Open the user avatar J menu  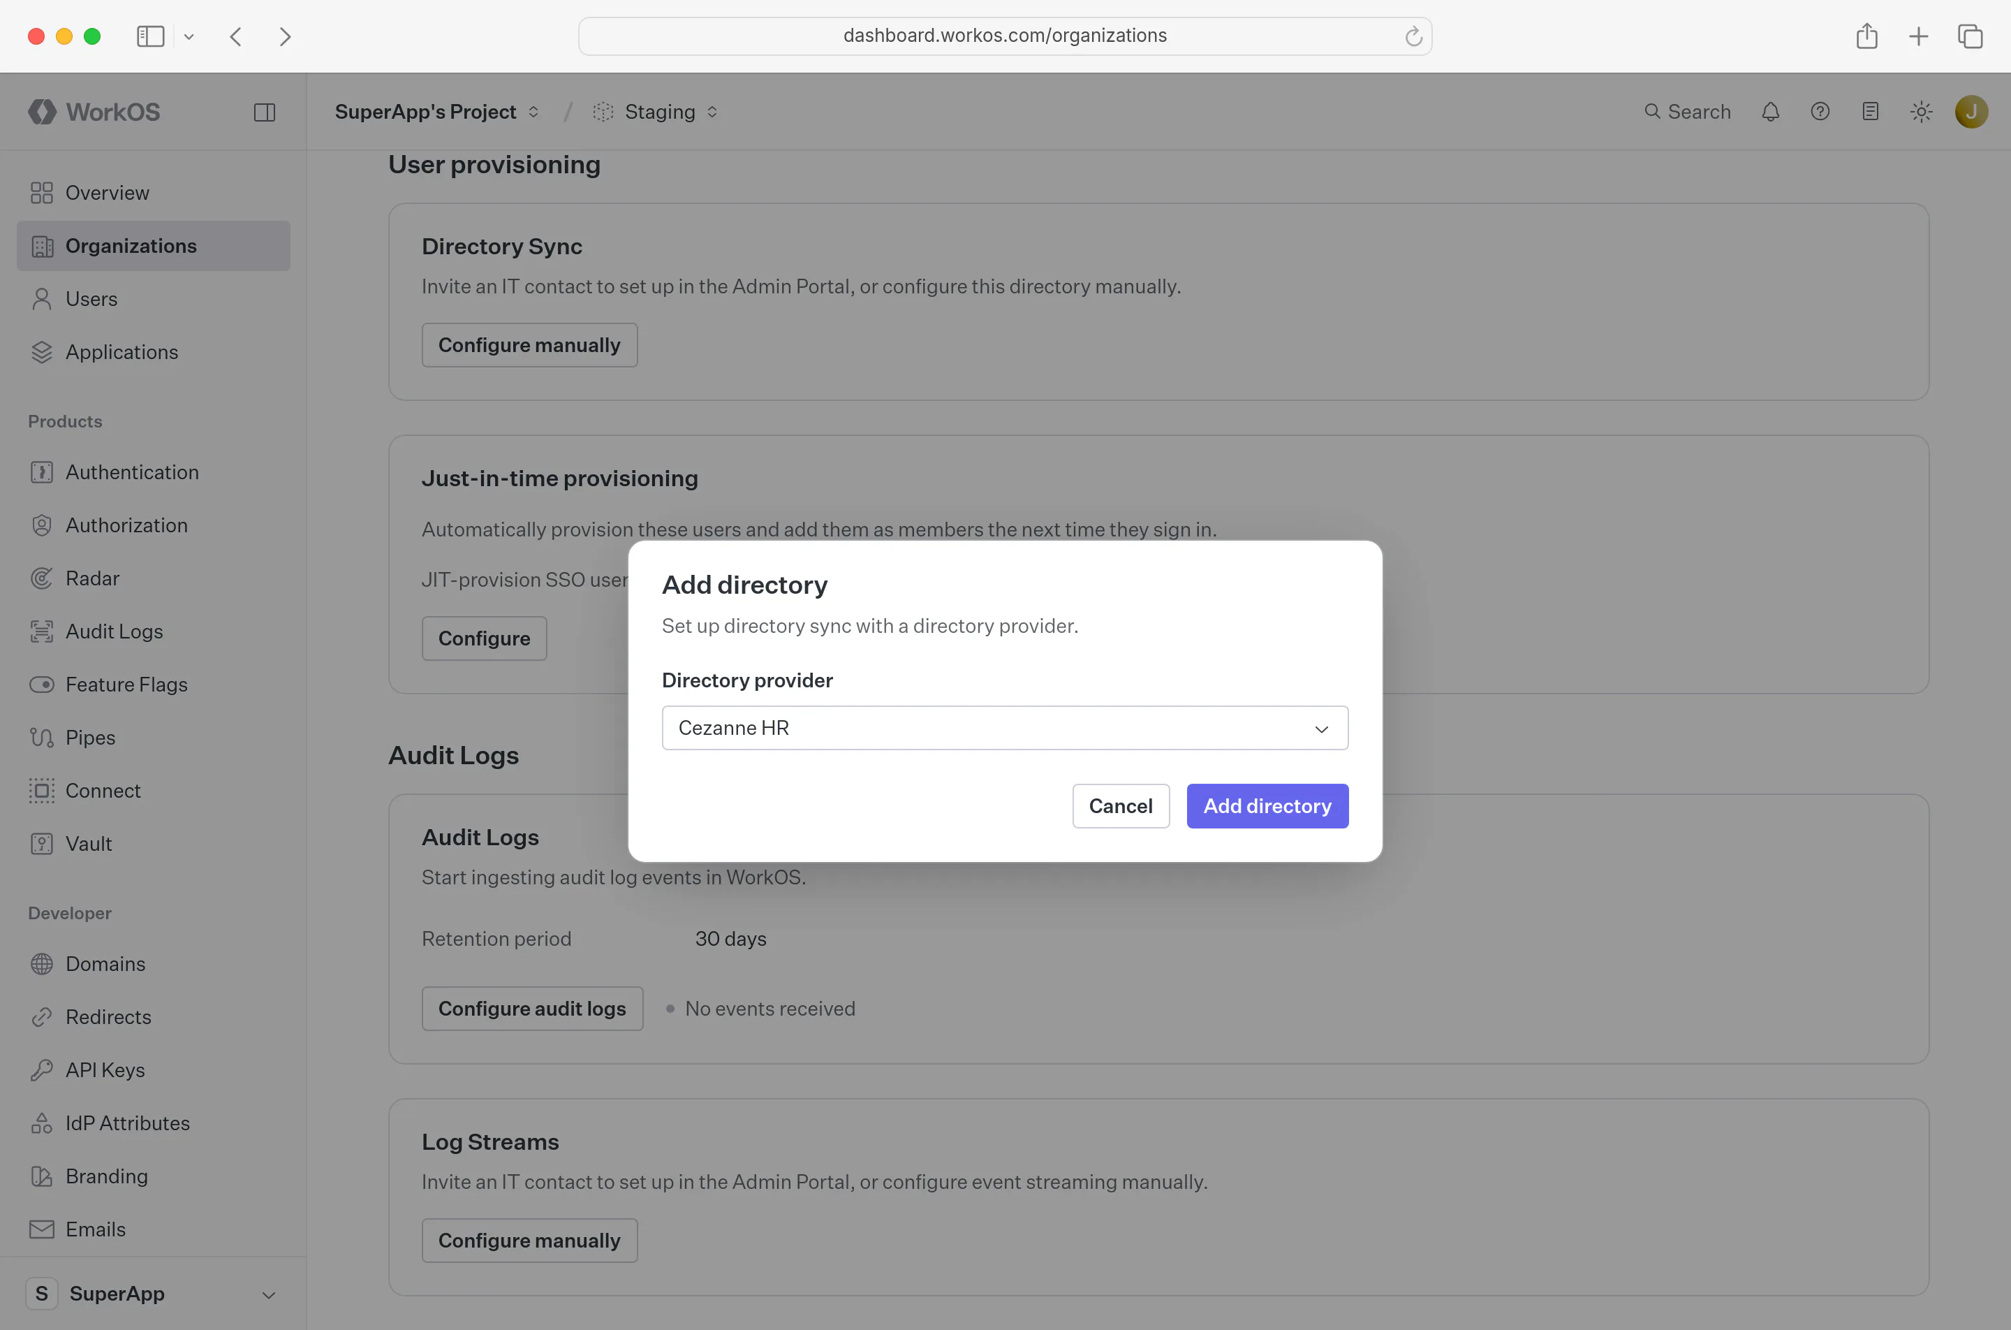[1971, 112]
